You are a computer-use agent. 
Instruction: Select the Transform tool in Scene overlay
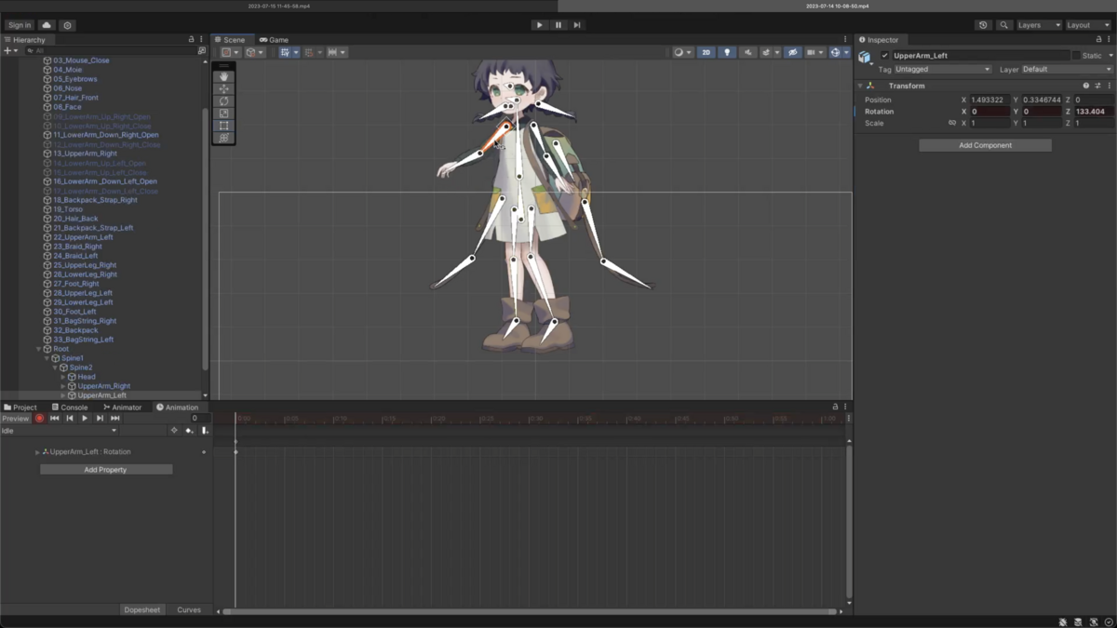(223, 138)
